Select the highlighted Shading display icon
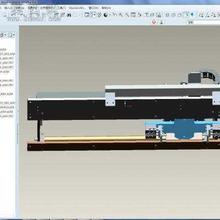The image size is (220, 220). click(186, 15)
